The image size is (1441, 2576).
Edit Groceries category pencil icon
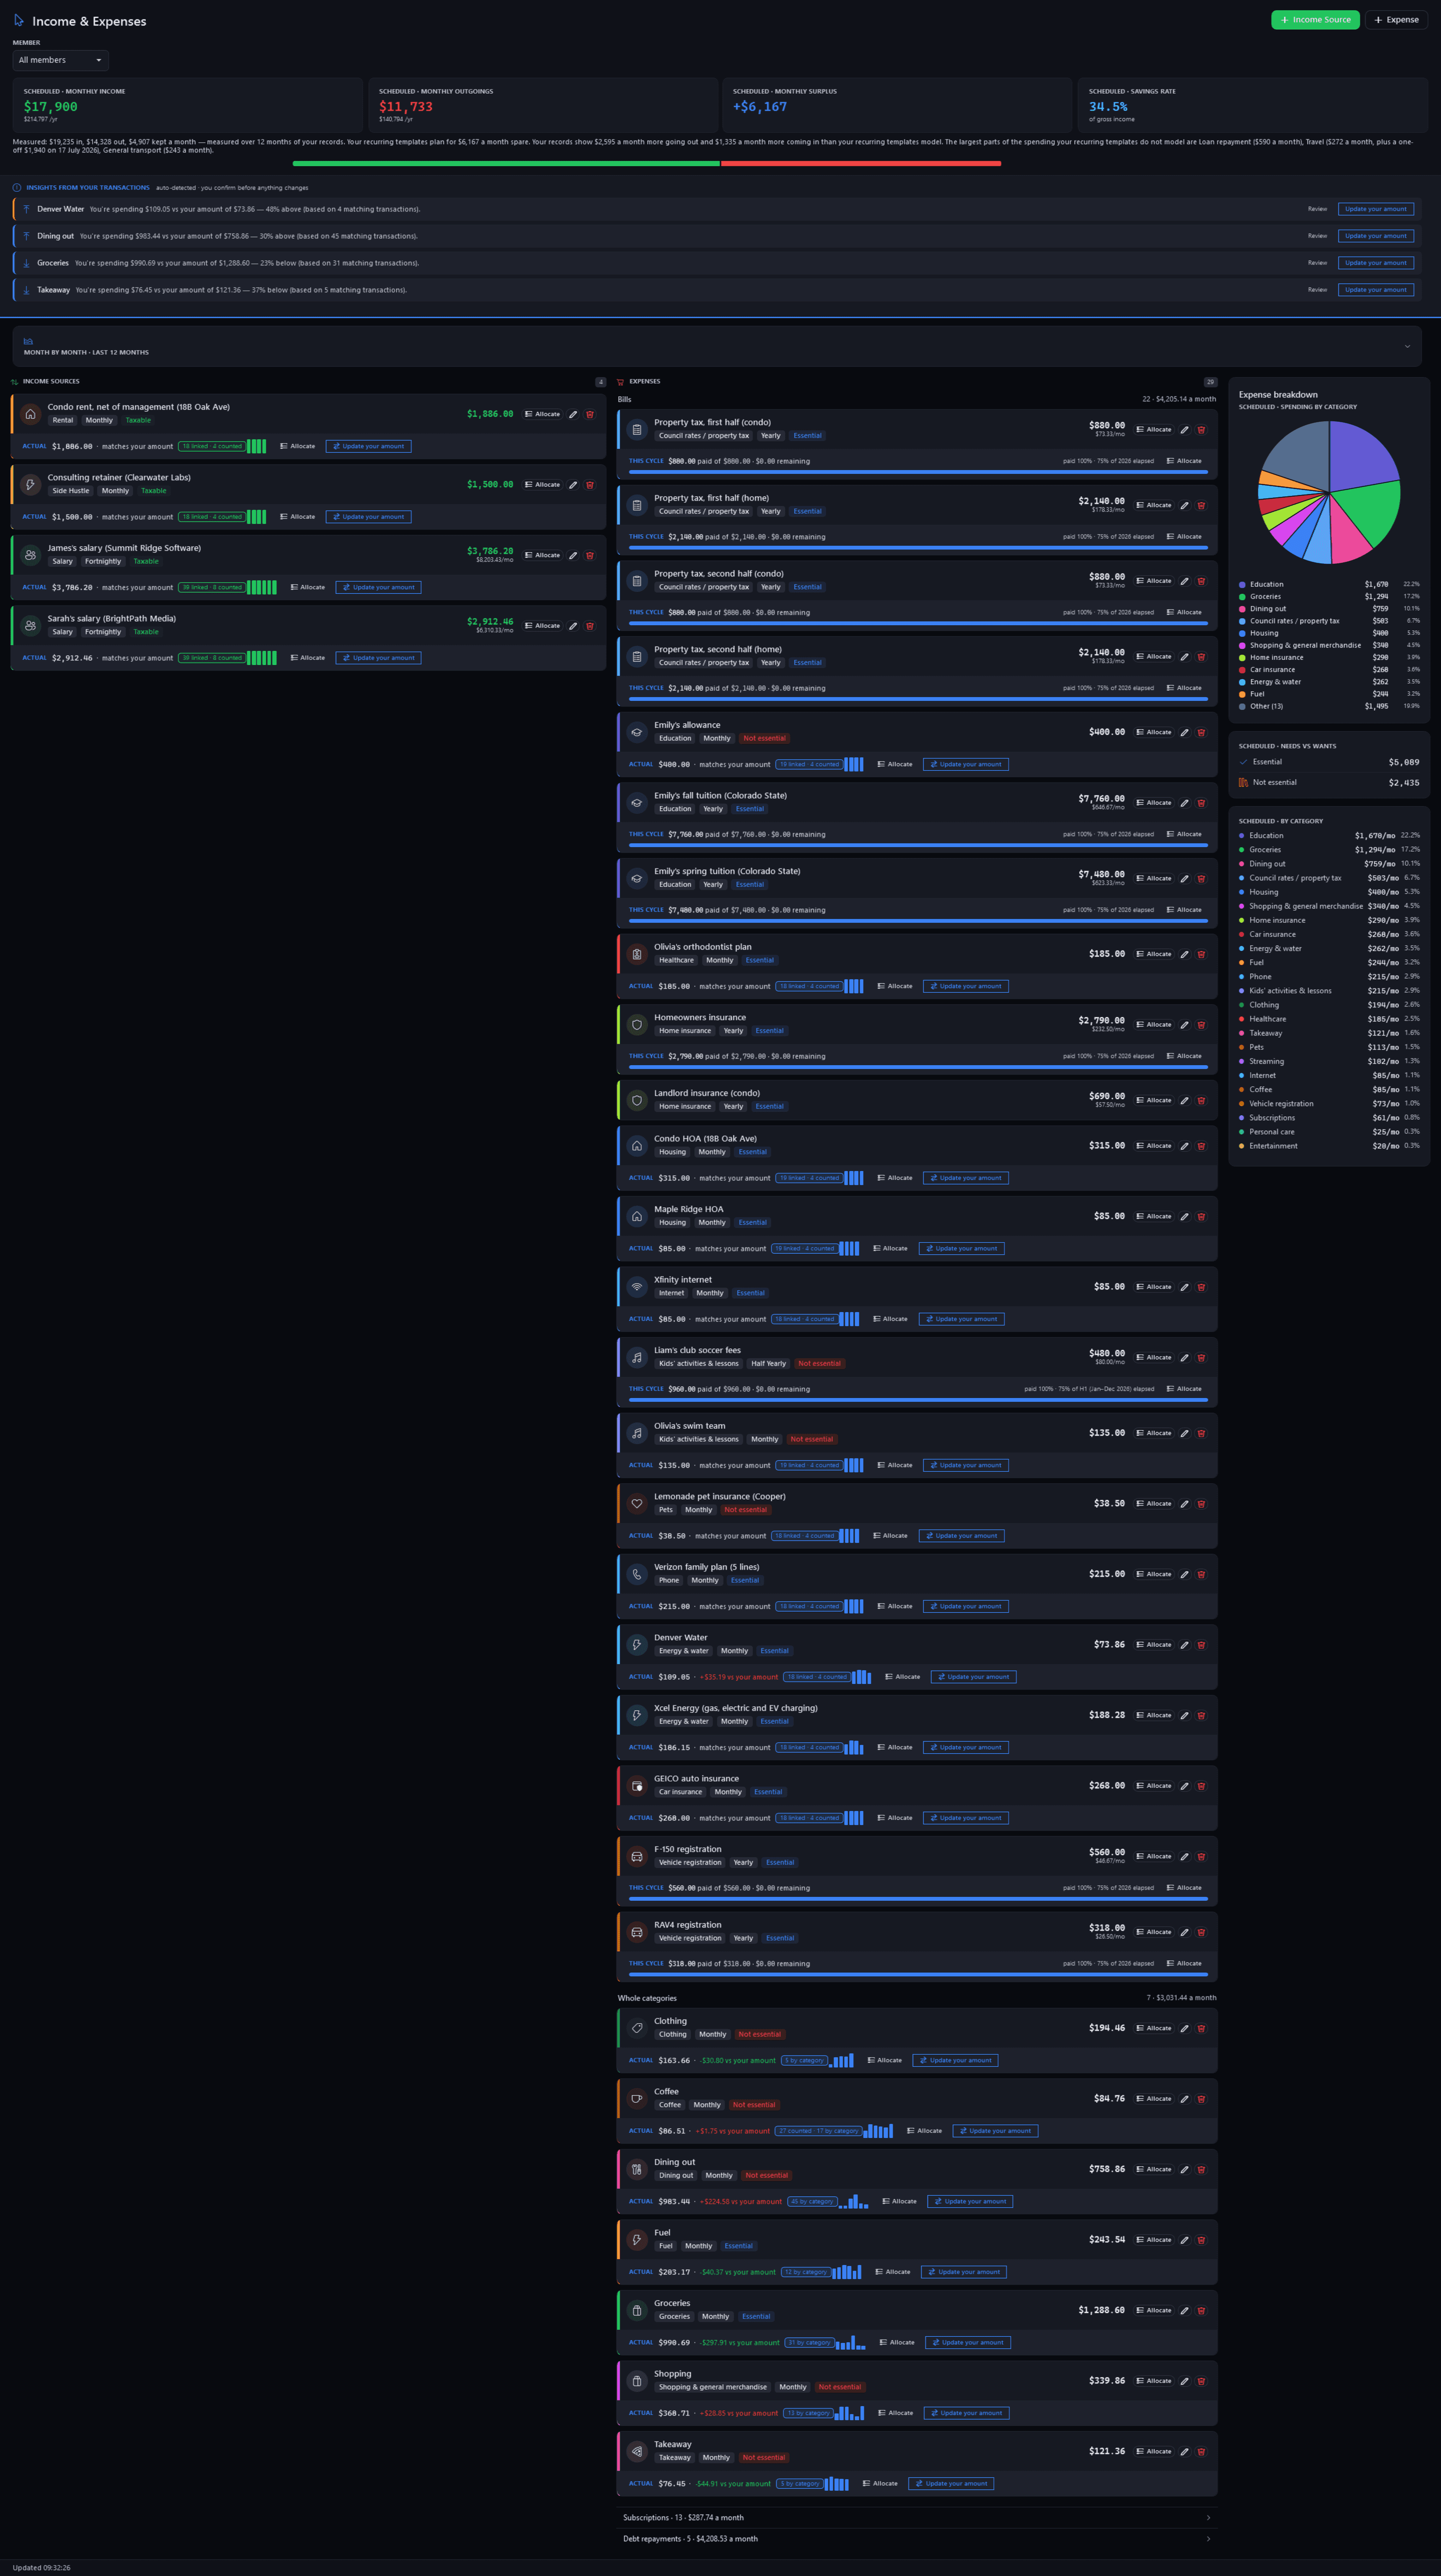coord(1184,2311)
